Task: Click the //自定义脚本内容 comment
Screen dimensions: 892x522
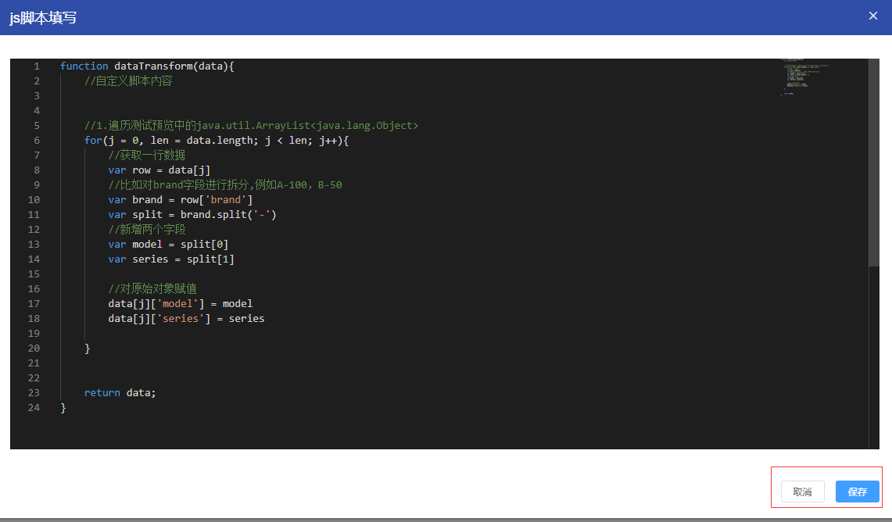Action: coord(128,81)
